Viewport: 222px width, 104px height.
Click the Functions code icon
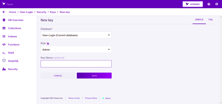[4, 45]
